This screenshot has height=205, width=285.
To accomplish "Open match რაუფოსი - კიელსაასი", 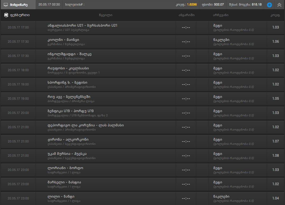I will [68, 68].
